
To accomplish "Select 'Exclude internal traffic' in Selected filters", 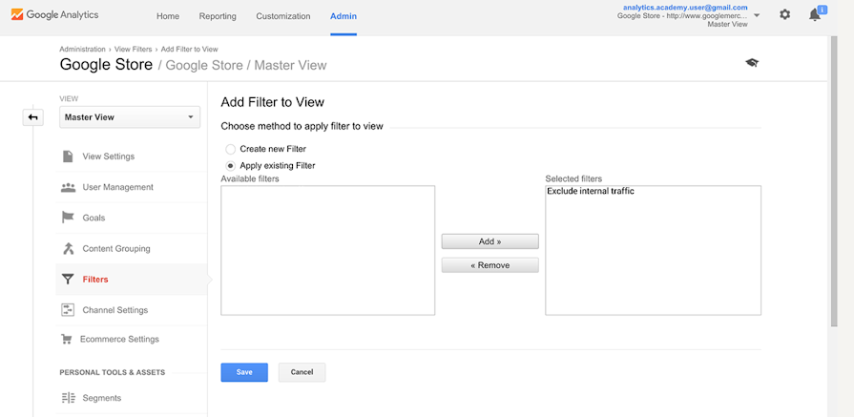I will pyautogui.click(x=591, y=192).
